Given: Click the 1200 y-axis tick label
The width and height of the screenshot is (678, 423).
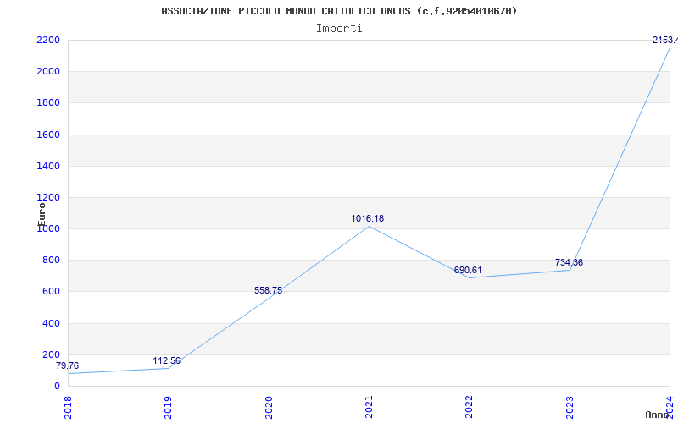Looking at the screenshot, I should pyautogui.click(x=48, y=198).
